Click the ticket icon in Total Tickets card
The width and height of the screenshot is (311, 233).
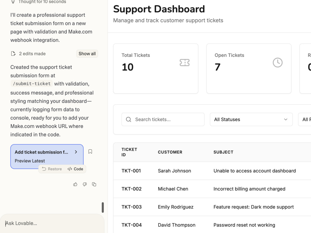(184, 63)
